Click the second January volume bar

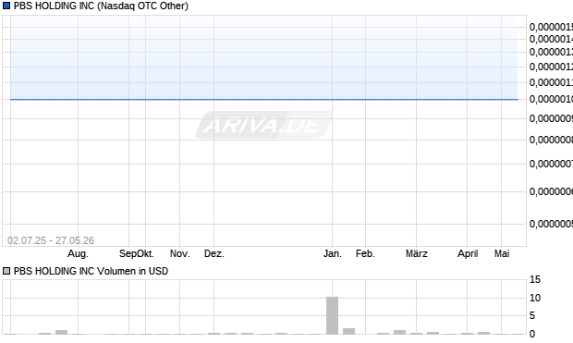[349, 331]
